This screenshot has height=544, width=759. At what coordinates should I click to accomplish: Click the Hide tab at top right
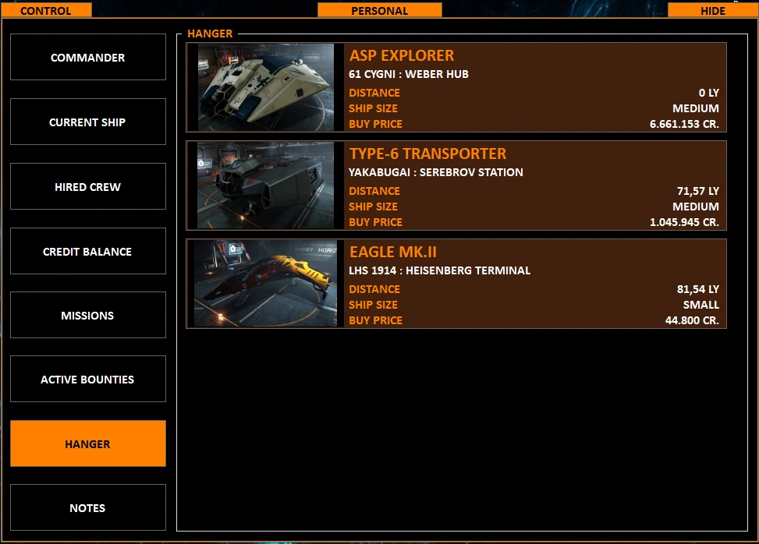click(x=713, y=10)
